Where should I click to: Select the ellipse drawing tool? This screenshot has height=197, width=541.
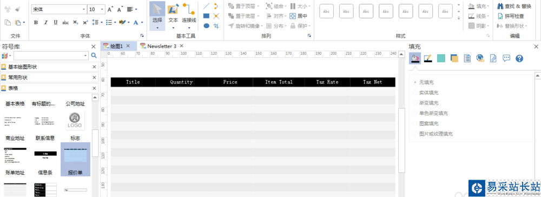pyautogui.click(x=206, y=26)
